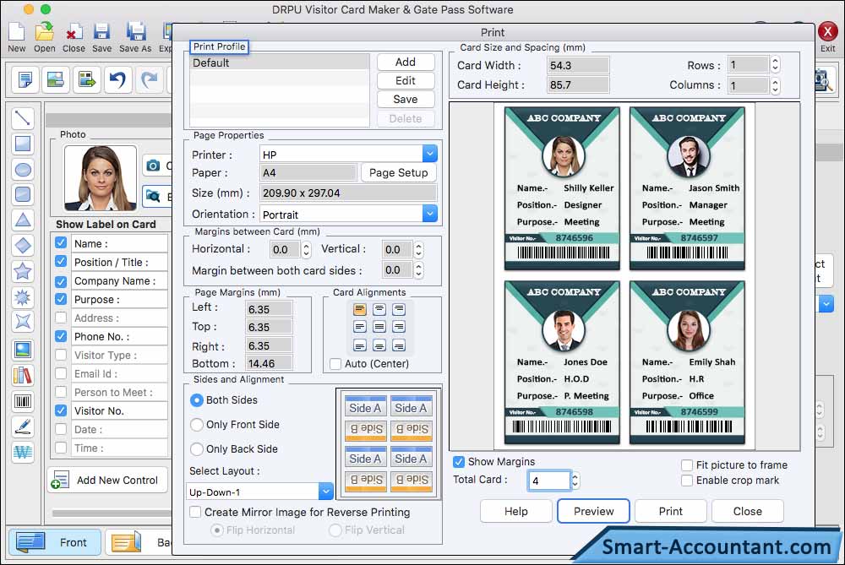Click the Emily Shah card preview
The height and width of the screenshot is (565, 845).
[x=687, y=362]
